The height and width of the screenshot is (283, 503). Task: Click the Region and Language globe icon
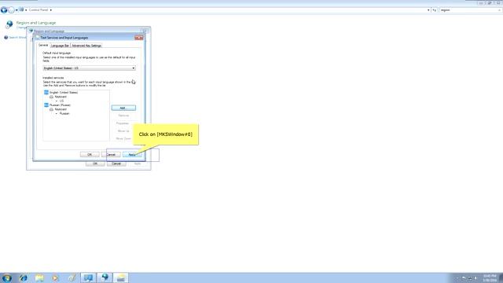[x=9, y=24]
